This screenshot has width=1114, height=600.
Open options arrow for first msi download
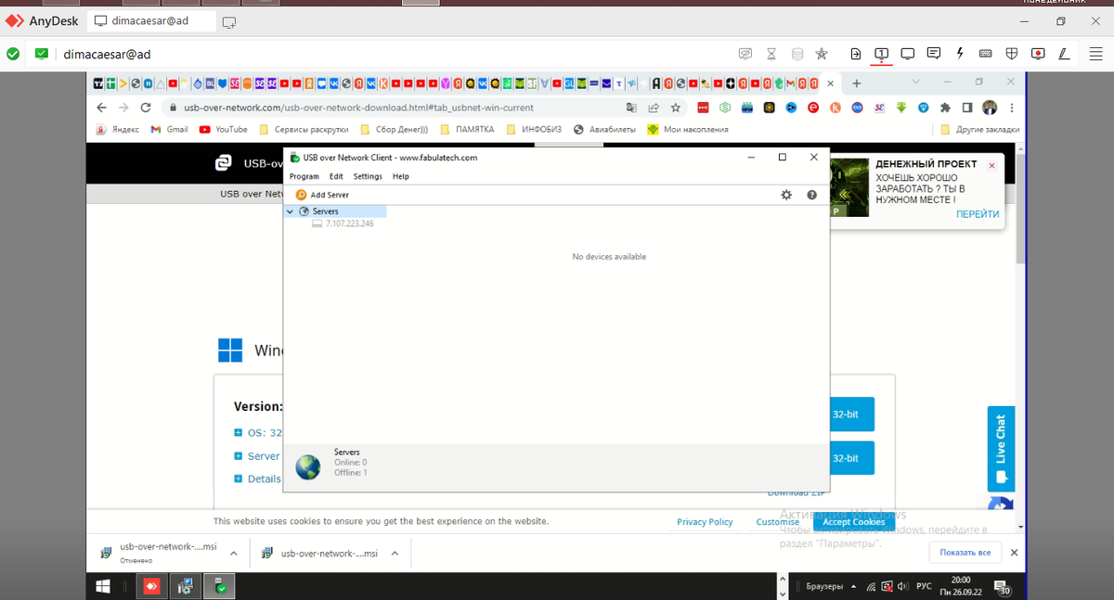click(233, 554)
